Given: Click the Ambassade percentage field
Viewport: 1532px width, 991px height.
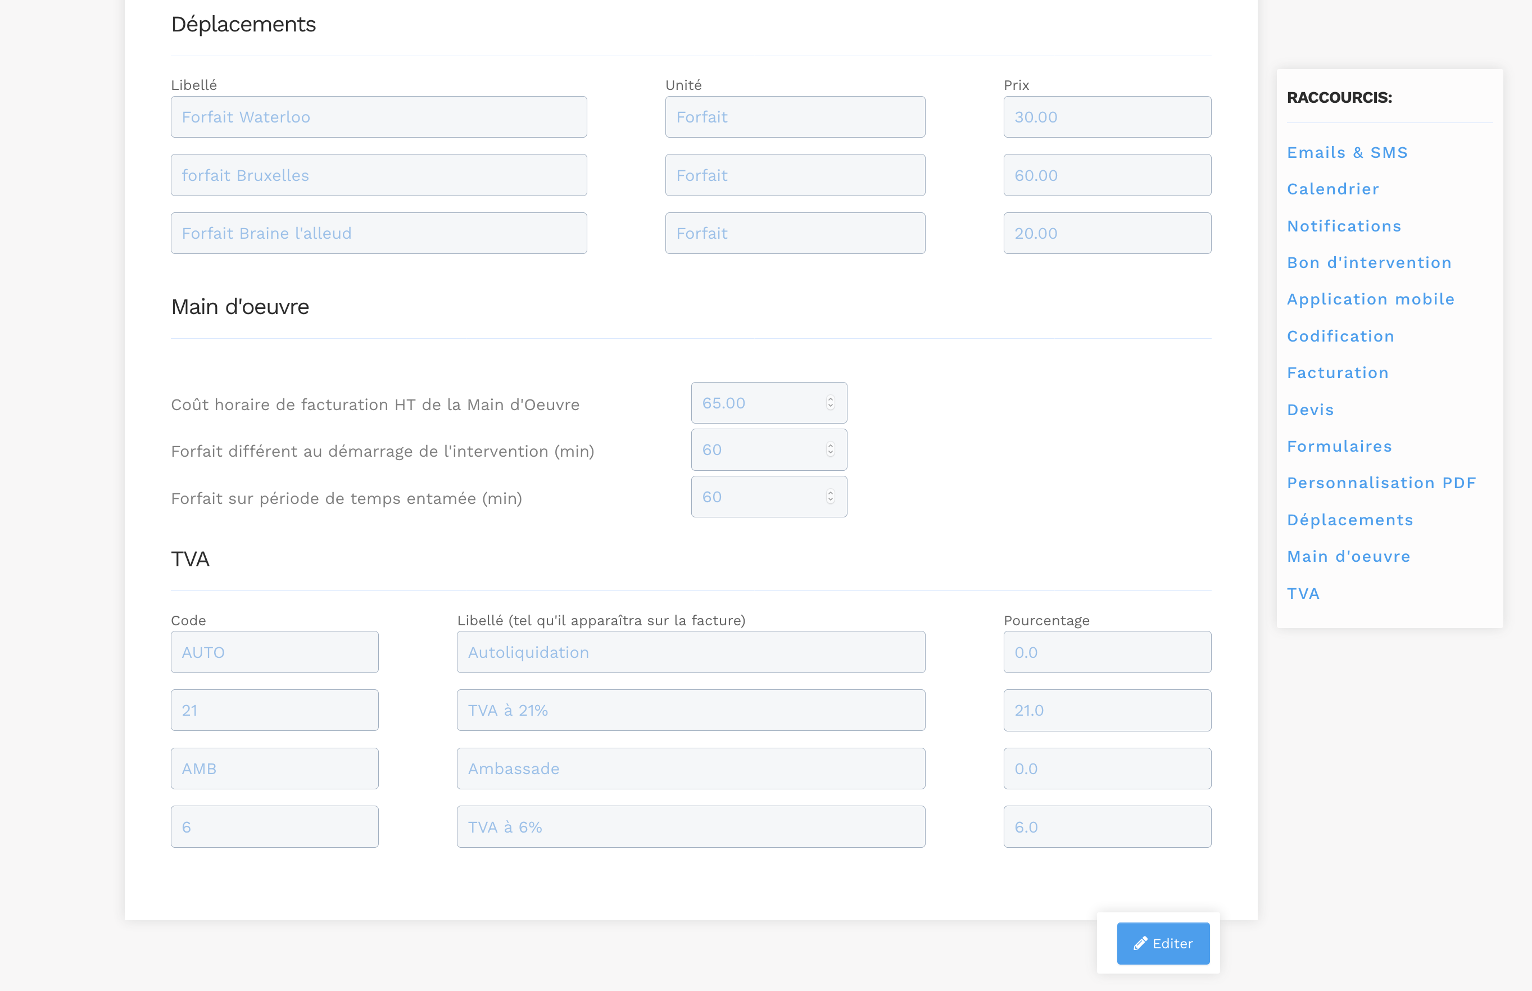Looking at the screenshot, I should click(x=1107, y=769).
